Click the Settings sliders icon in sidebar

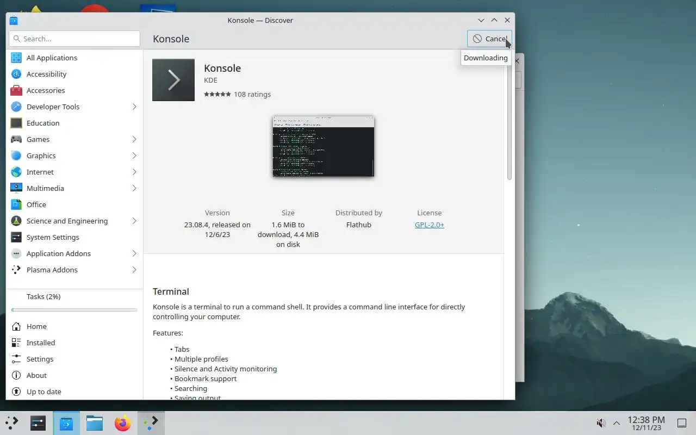pyautogui.click(x=16, y=359)
